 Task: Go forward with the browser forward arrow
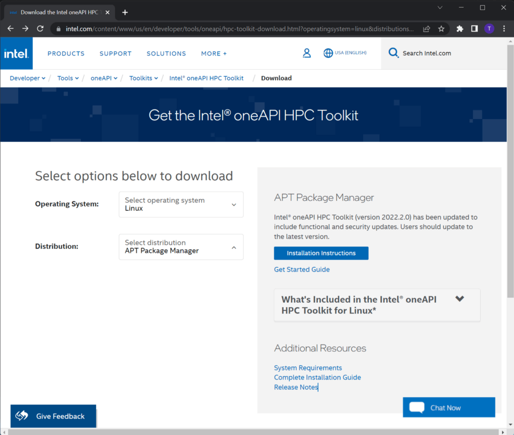tap(25, 29)
